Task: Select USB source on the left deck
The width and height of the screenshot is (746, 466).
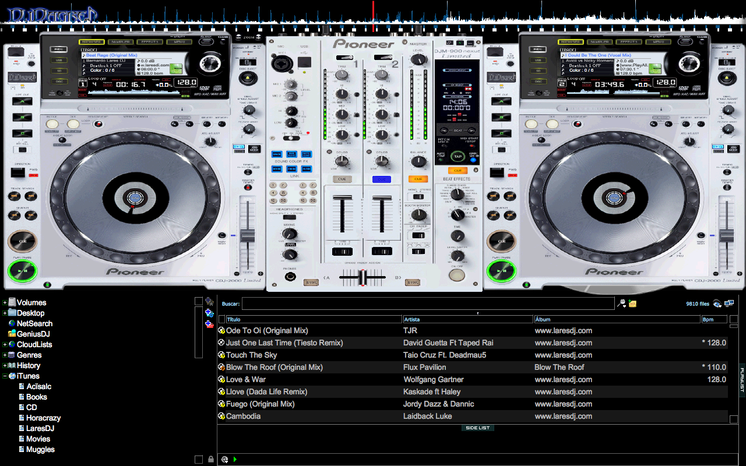Action: click(x=58, y=60)
